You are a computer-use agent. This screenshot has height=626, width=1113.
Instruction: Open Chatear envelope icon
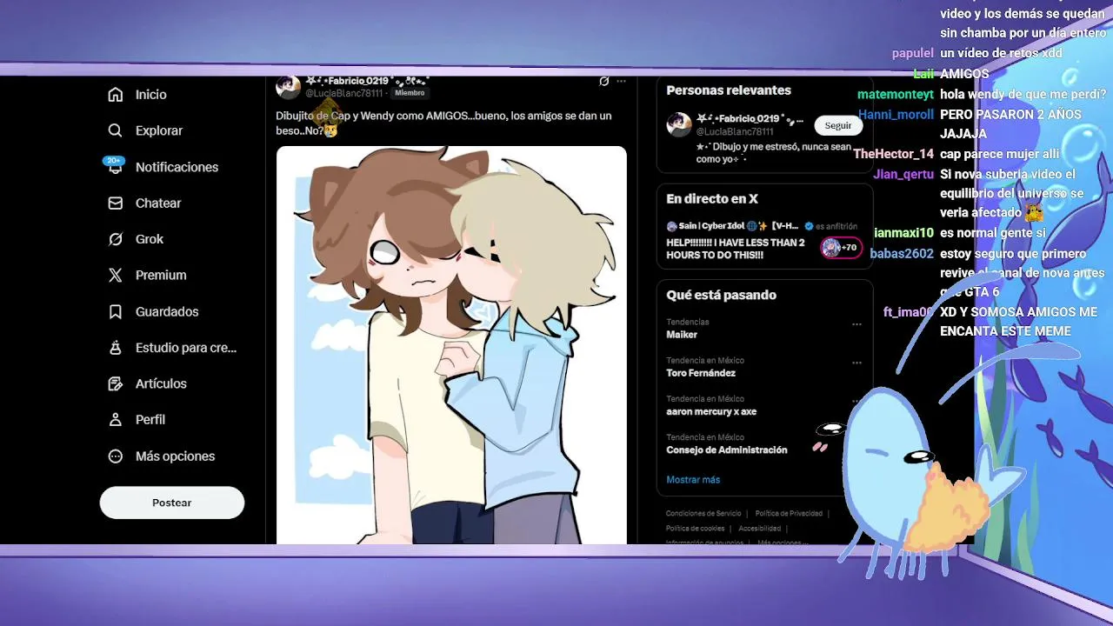click(115, 203)
